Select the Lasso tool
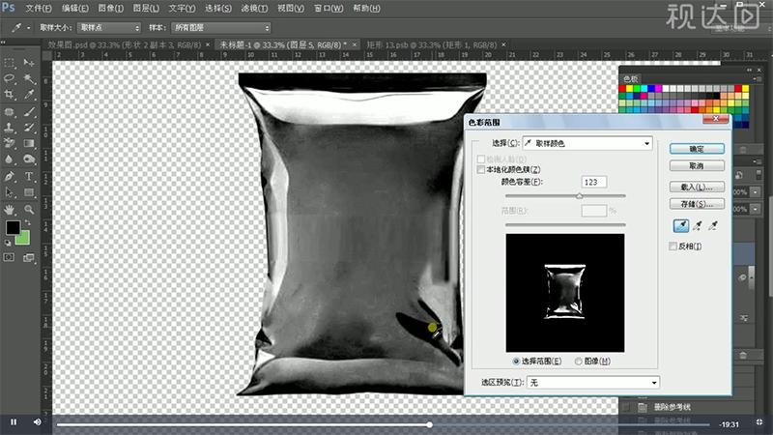The height and width of the screenshot is (435, 773). (x=9, y=78)
